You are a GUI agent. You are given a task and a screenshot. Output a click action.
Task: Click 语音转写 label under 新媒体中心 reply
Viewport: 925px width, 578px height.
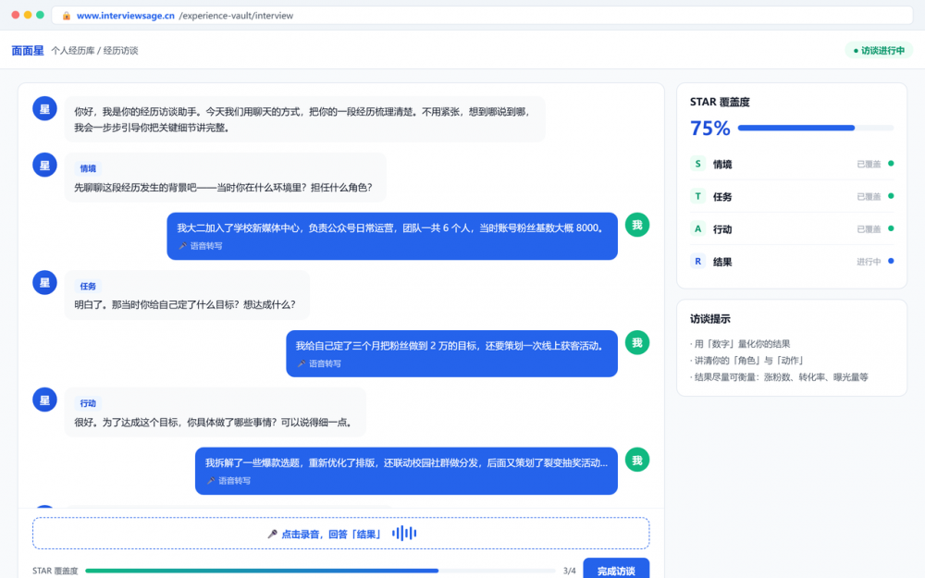[x=206, y=246]
